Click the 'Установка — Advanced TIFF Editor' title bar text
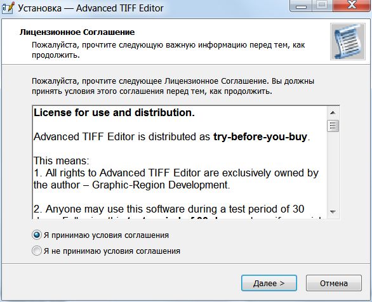The width and height of the screenshot is (372, 302). pyautogui.click(x=91, y=8)
